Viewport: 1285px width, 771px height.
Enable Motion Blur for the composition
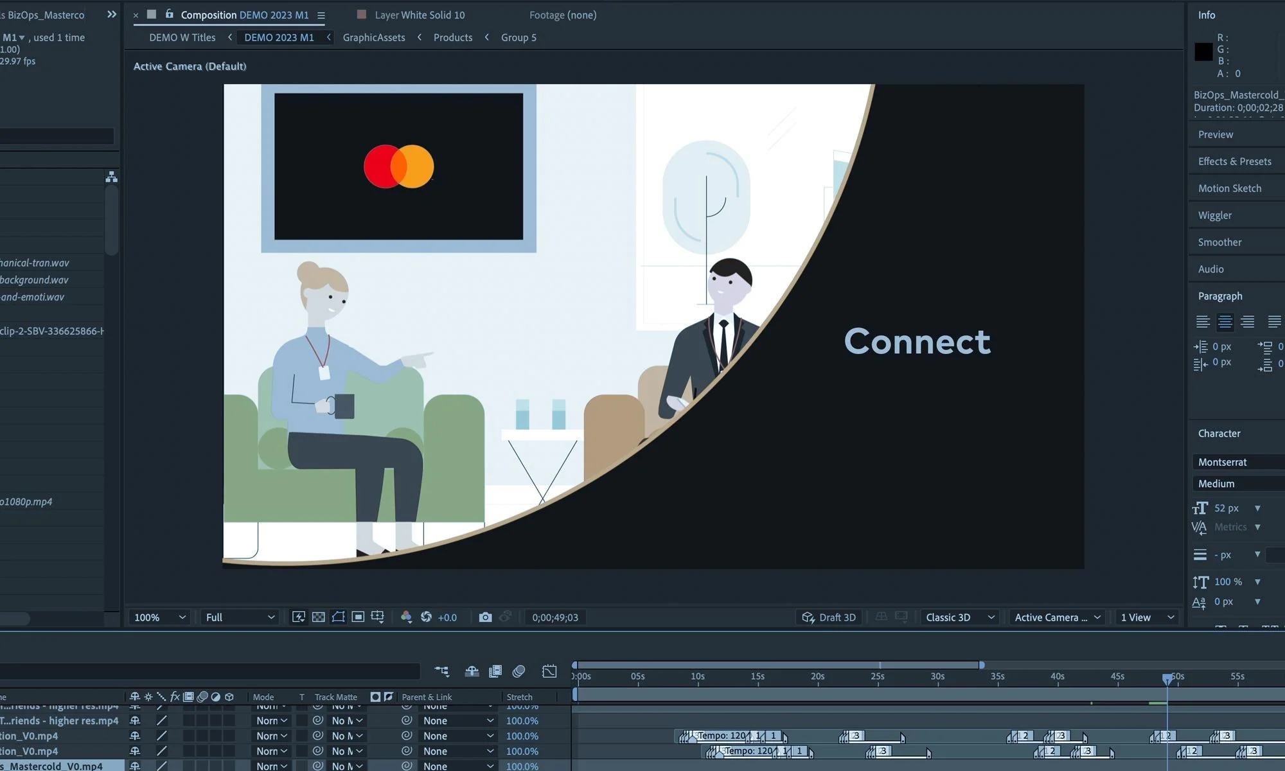coord(518,671)
